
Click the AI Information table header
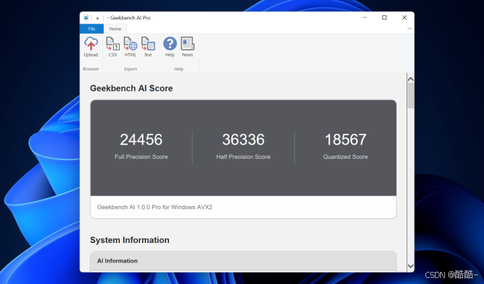243,261
